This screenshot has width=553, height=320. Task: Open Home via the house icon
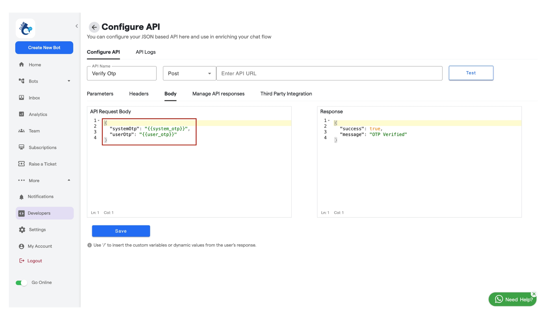pyautogui.click(x=21, y=65)
